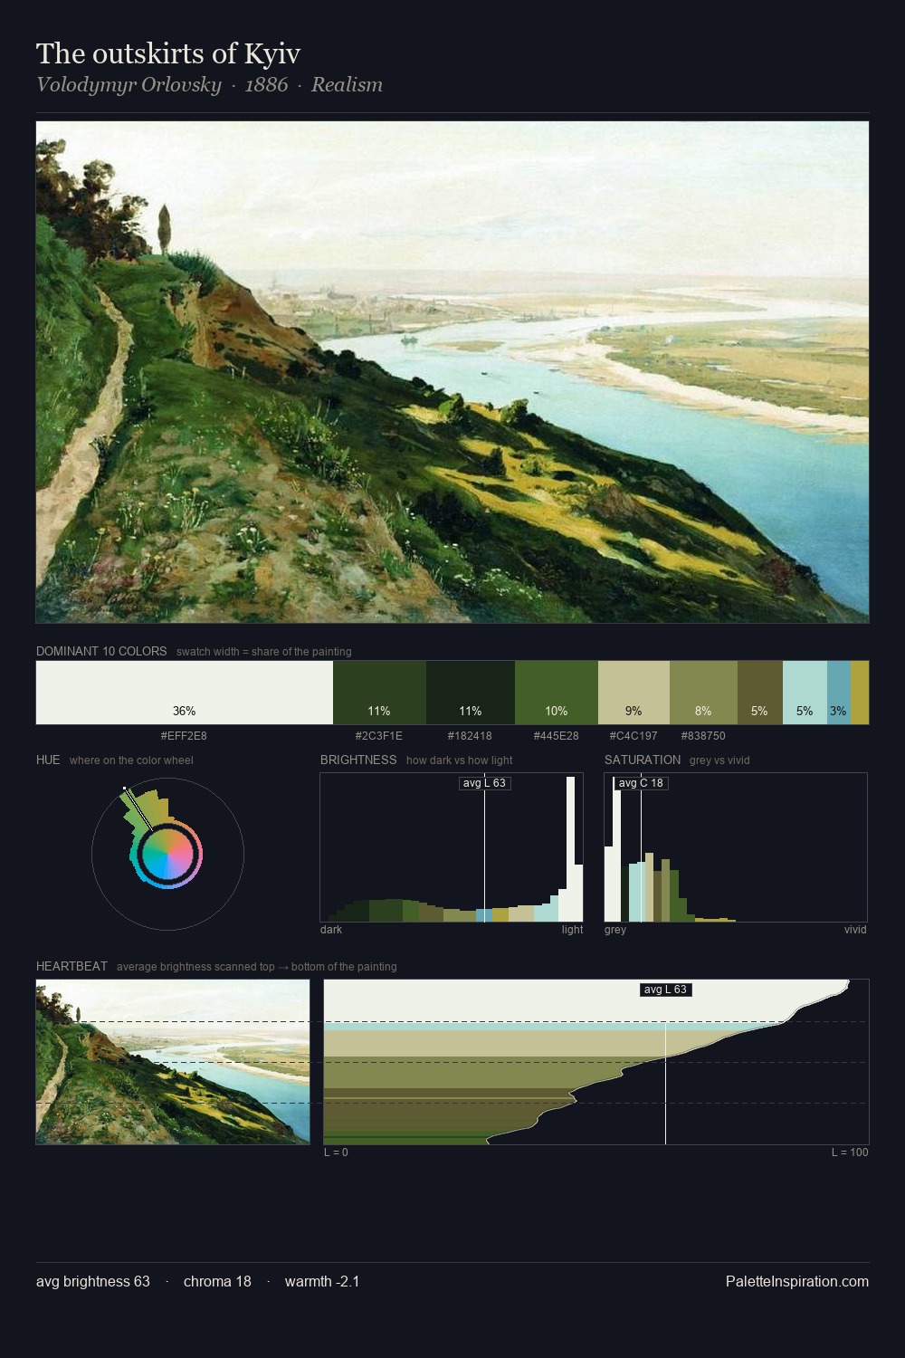
Task: Click the DOMINANT 10 COLORS heading
Action: pyautogui.click(x=101, y=651)
